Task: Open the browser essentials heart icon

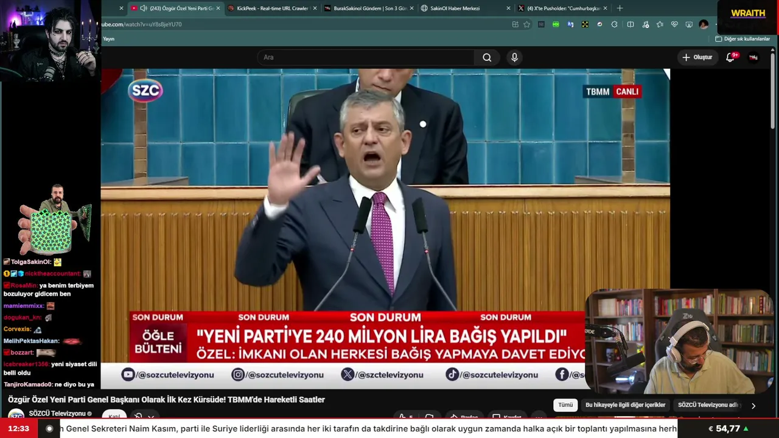Action: click(674, 24)
